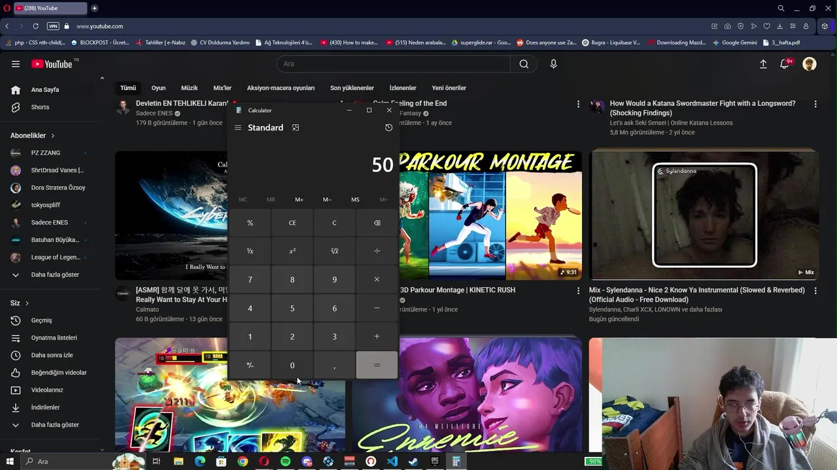This screenshot has width=837, height=470.
Task: Open options for Katana Swordmaster video
Action: point(815,104)
